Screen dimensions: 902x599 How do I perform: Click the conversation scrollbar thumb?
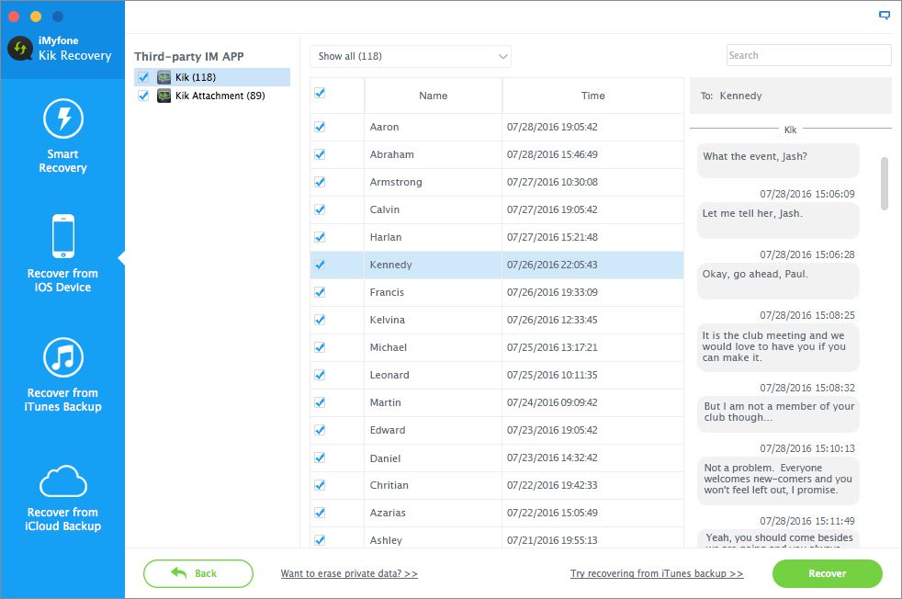point(885,184)
